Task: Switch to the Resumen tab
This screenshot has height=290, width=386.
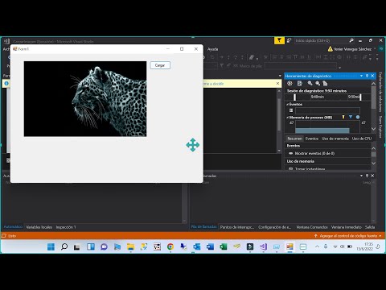Action: pyautogui.click(x=294, y=139)
